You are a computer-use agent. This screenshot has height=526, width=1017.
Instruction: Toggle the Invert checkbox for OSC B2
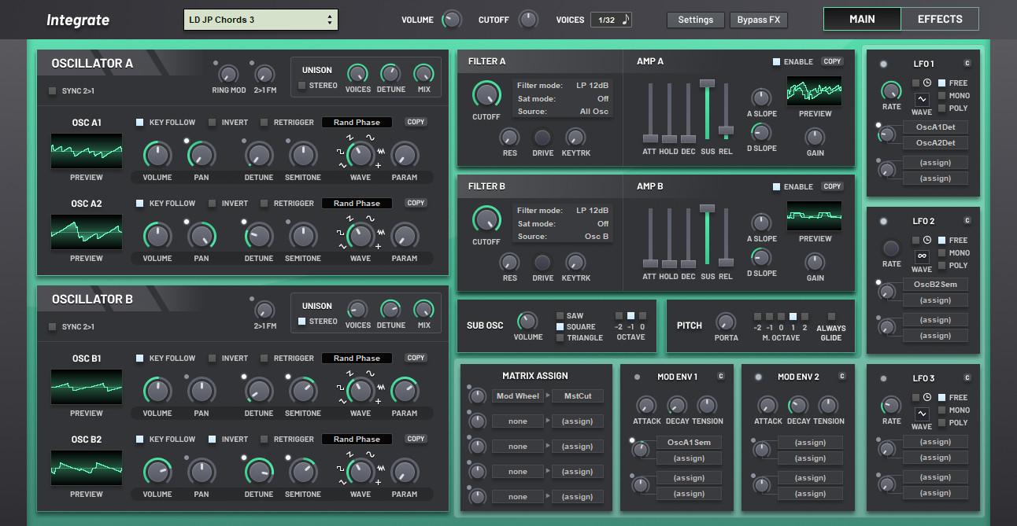pyautogui.click(x=213, y=440)
